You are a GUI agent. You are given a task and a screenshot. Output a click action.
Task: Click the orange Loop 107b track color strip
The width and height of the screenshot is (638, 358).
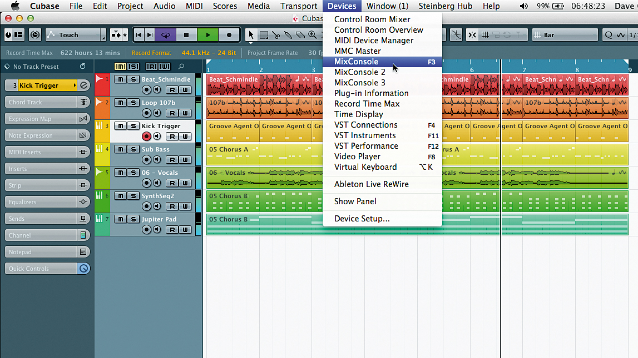102,108
